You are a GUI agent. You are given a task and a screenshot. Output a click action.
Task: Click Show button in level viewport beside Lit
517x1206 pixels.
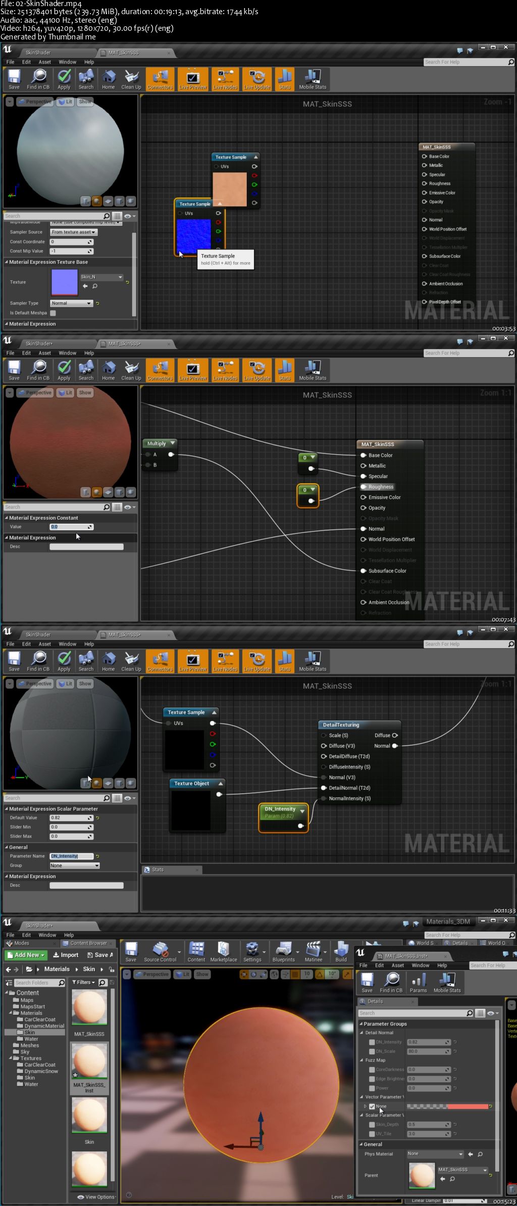[202, 974]
